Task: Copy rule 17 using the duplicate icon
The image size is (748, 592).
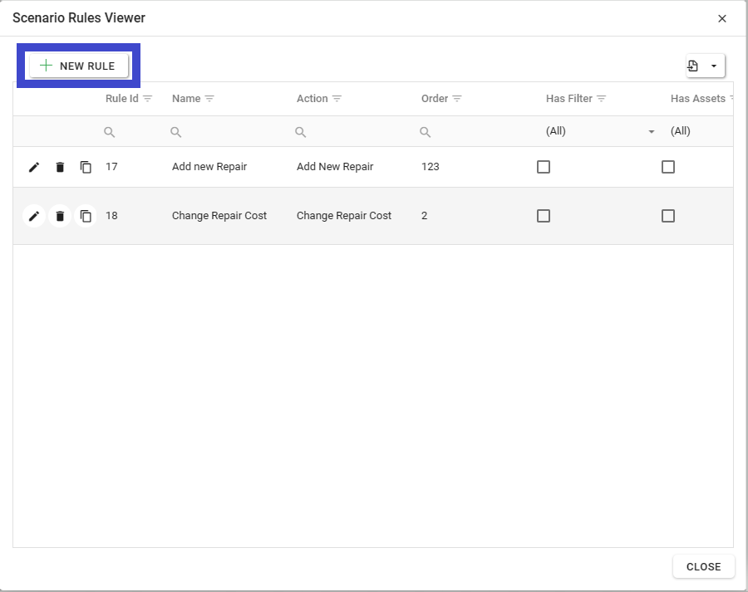Action: (x=86, y=167)
